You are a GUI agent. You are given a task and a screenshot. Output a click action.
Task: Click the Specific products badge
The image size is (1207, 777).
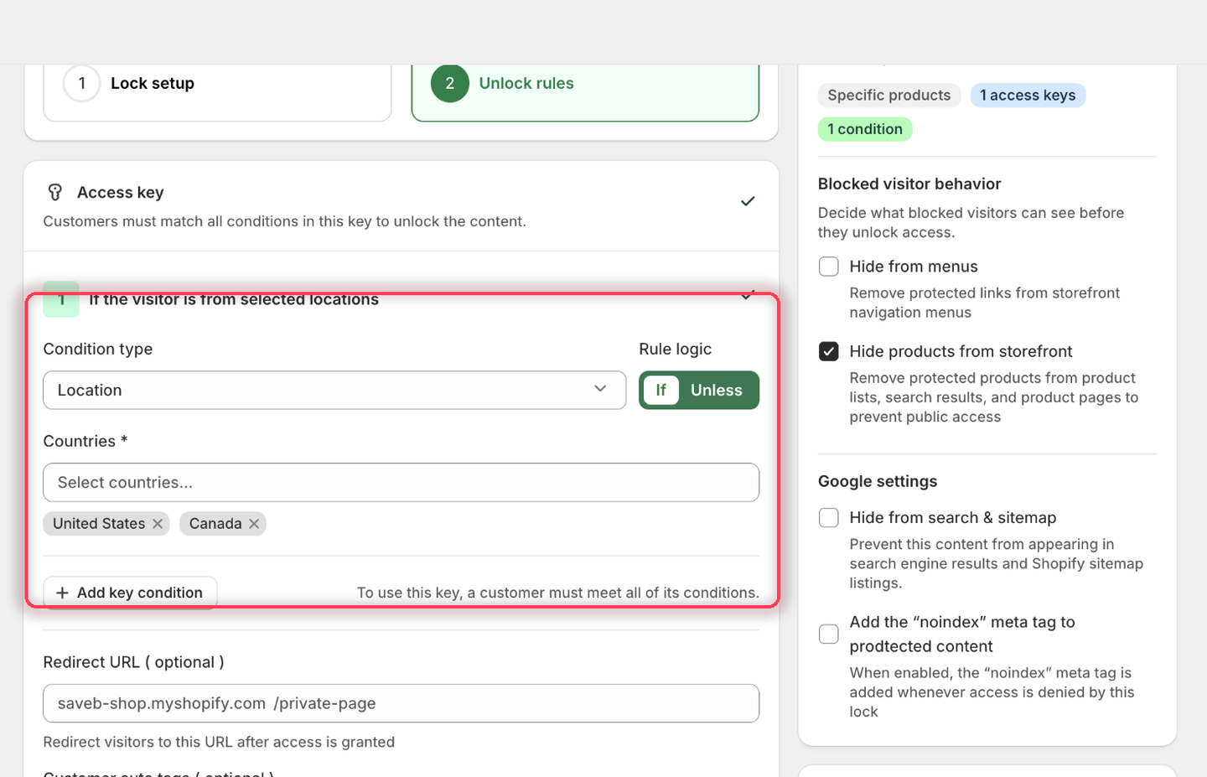pos(889,96)
